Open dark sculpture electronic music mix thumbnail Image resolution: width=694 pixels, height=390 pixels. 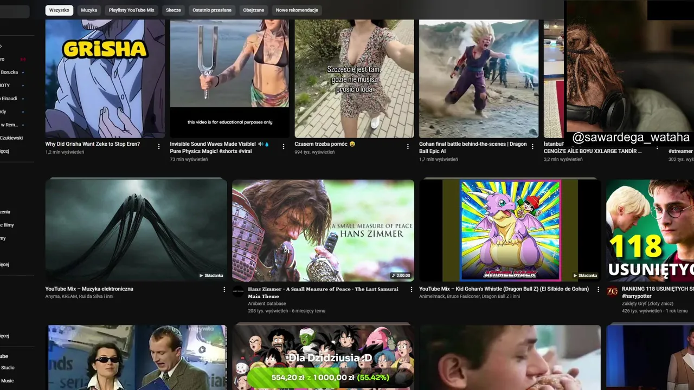click(x=136, y=230)
